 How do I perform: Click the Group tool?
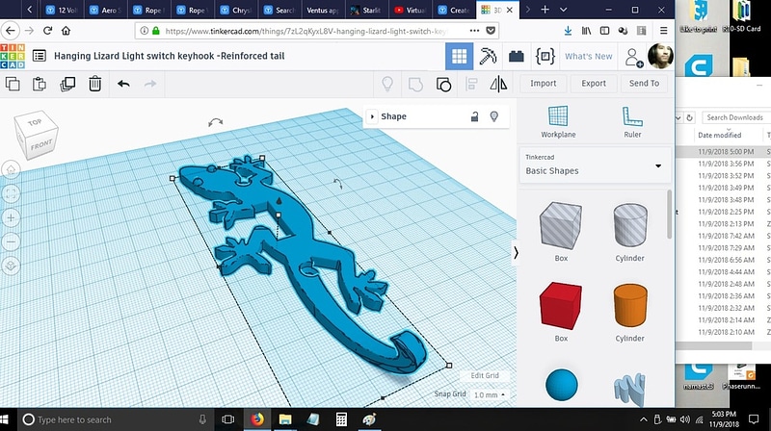pos(415,84)
